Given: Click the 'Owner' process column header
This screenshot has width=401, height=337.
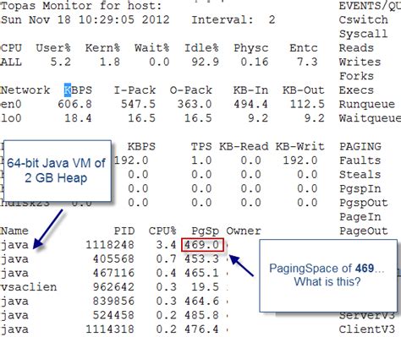Looking at the screenshot, I should click(x=244, y=231).
